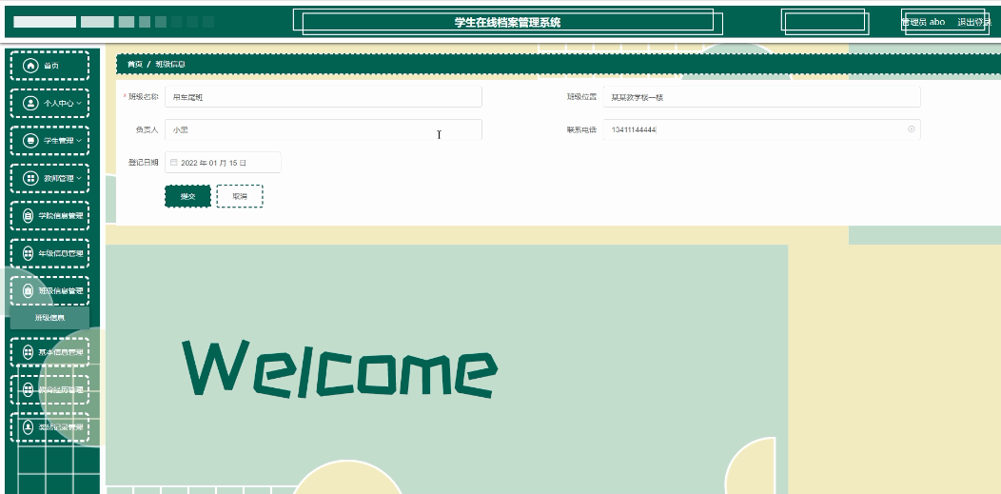Click the 奖惩记录管理 person icon
This screenshot has width=1001, height=494.
pyautogui.click(x=29, y=427)
